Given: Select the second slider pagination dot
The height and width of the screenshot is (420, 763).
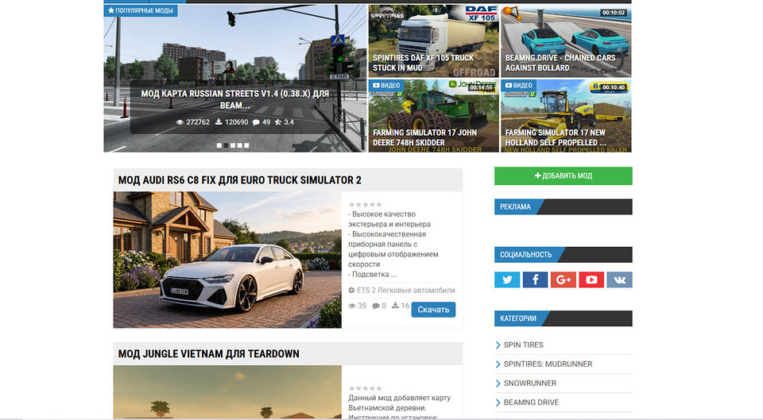Looking at the screenshot, I should 226,145.
